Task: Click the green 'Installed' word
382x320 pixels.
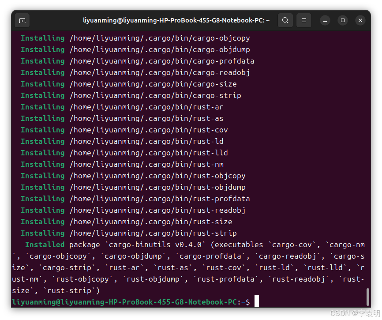Action: point(45,245)
